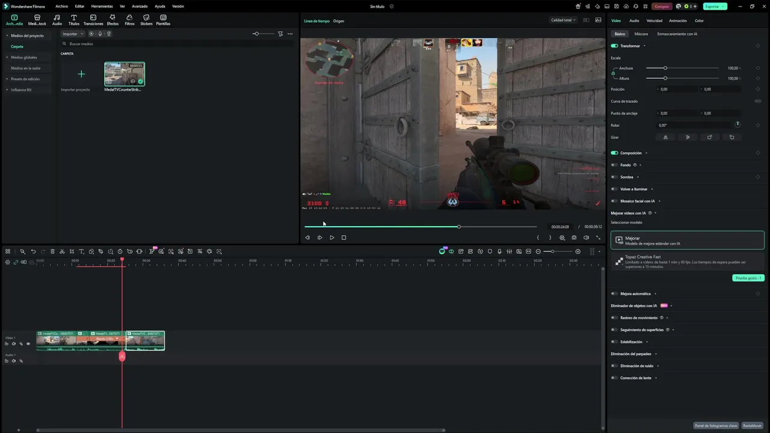Viewport: 770px width, 433px height.
Task: Adjust preview volume speaker icon
Action: point(586,238)
